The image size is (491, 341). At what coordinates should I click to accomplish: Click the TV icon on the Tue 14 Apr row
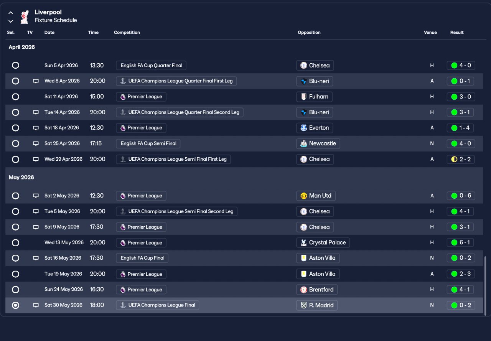tap(36, 112)
